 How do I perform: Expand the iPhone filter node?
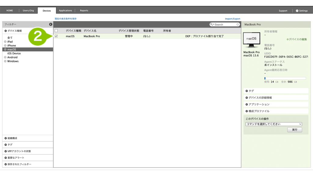(x=5, y=46)
